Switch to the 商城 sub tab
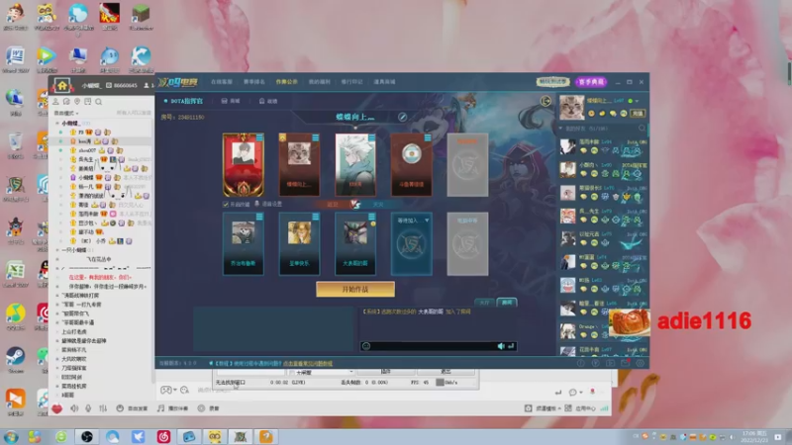Screen dimensions: 792x445 (231, 101)
